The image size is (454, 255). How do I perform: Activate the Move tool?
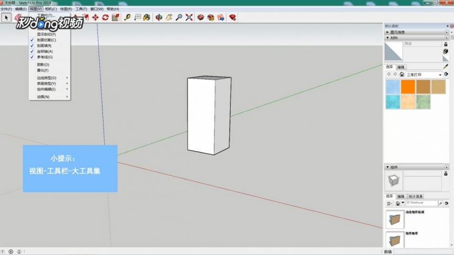(95, 17)
